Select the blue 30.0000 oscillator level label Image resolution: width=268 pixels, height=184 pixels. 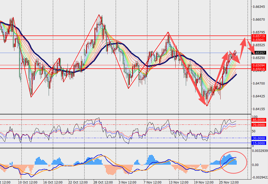point(259,138)
